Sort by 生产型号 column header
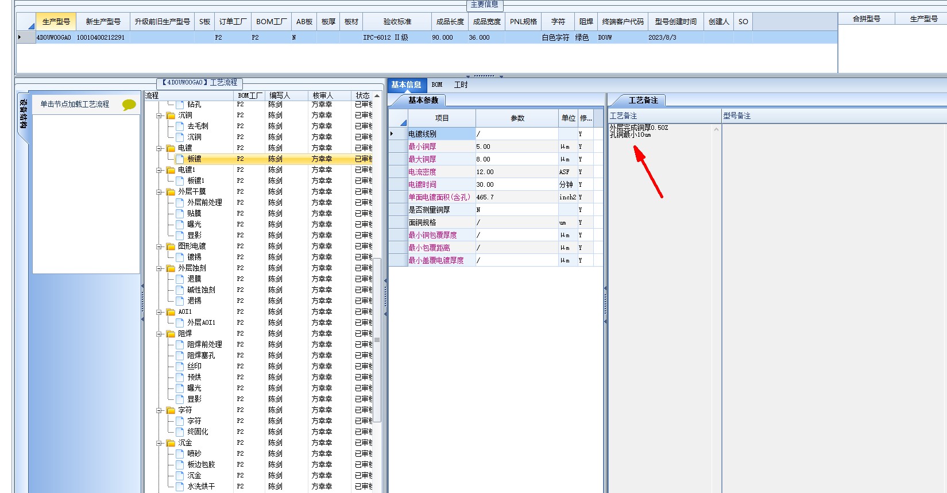Image resolution: width=947 pixels, height=493 pixels. pyautogui.click(x=56, y=22)
